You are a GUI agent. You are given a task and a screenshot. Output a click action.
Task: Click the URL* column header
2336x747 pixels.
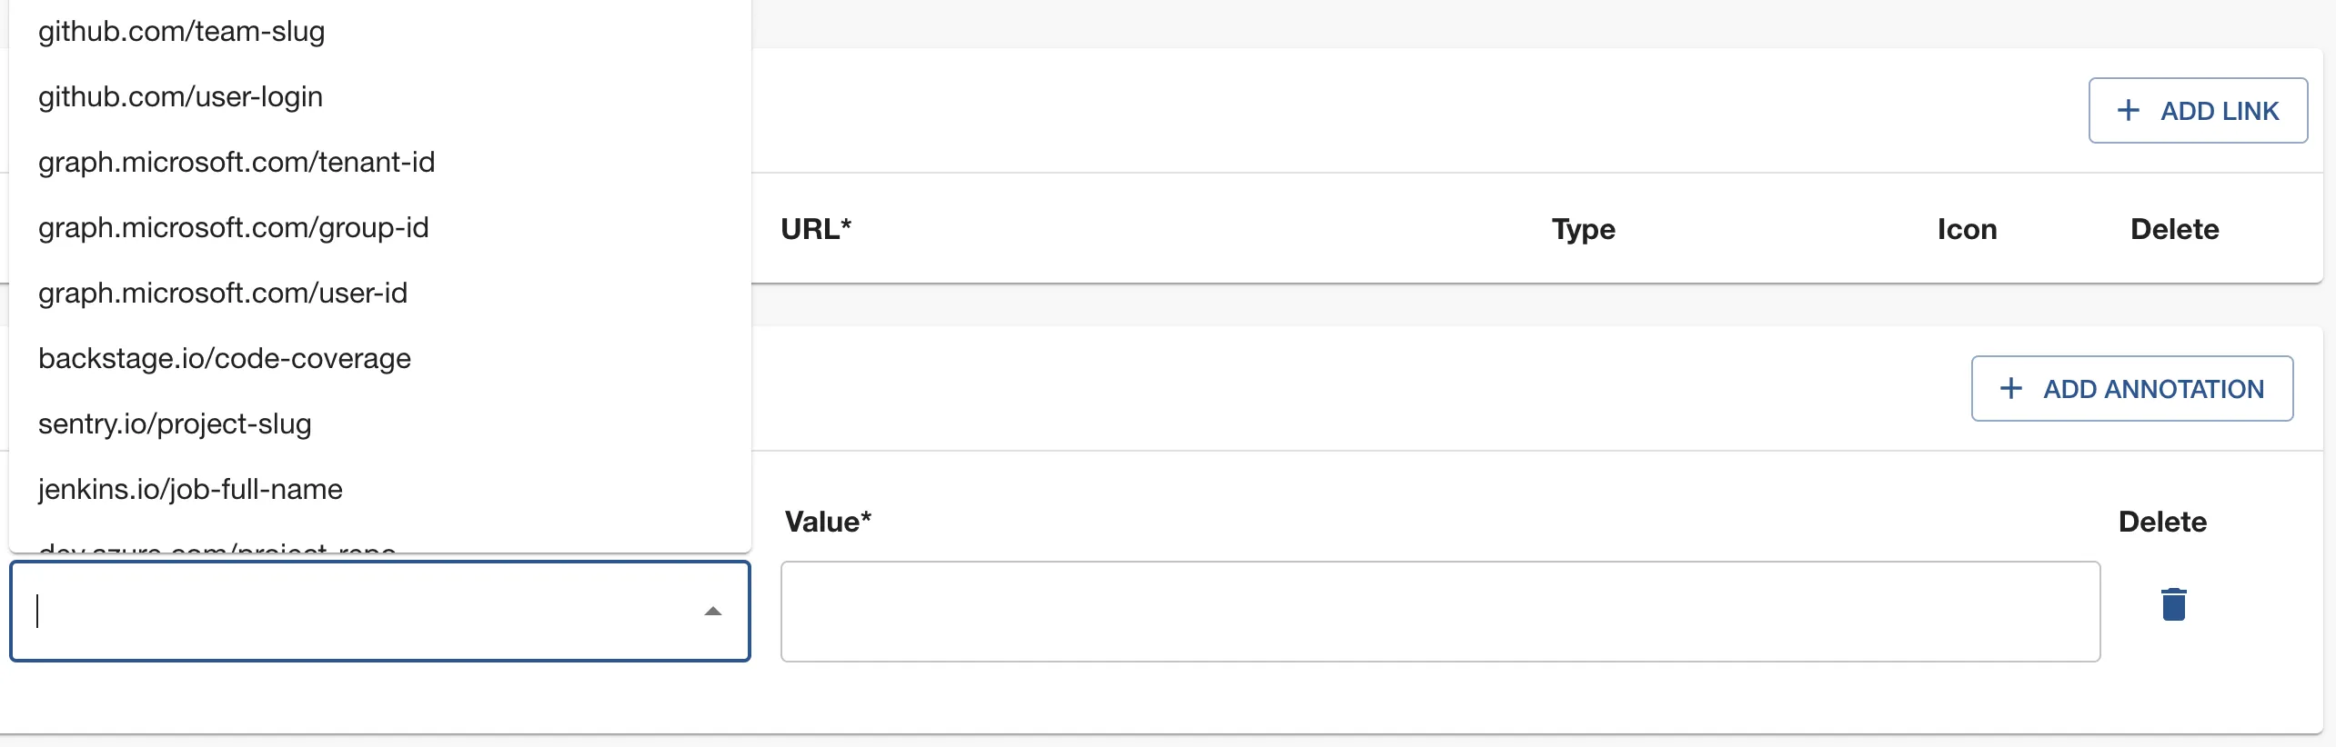[x=815, y=230]
